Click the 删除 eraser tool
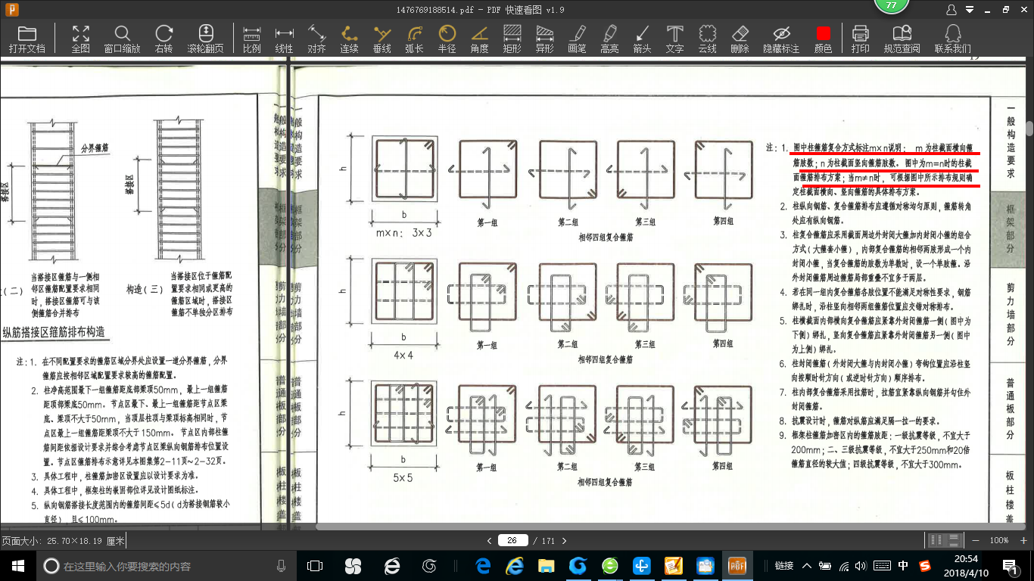The width and height of the screenshot is (1034, 581). 740,39
